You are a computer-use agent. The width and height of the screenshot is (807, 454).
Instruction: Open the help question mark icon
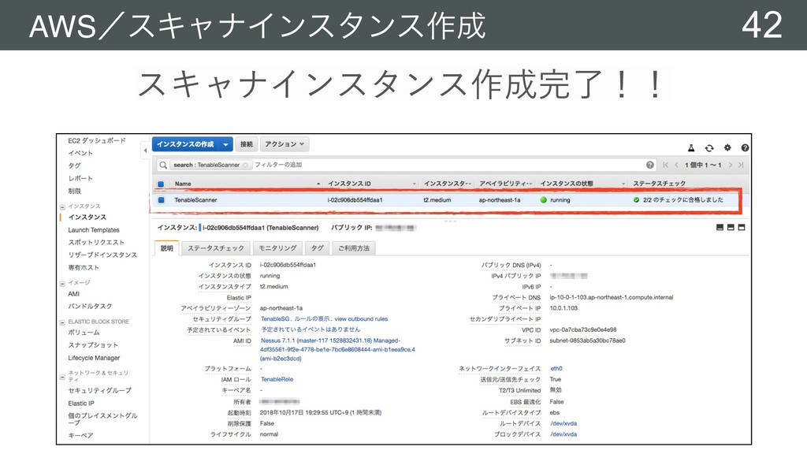click(745, 147)
